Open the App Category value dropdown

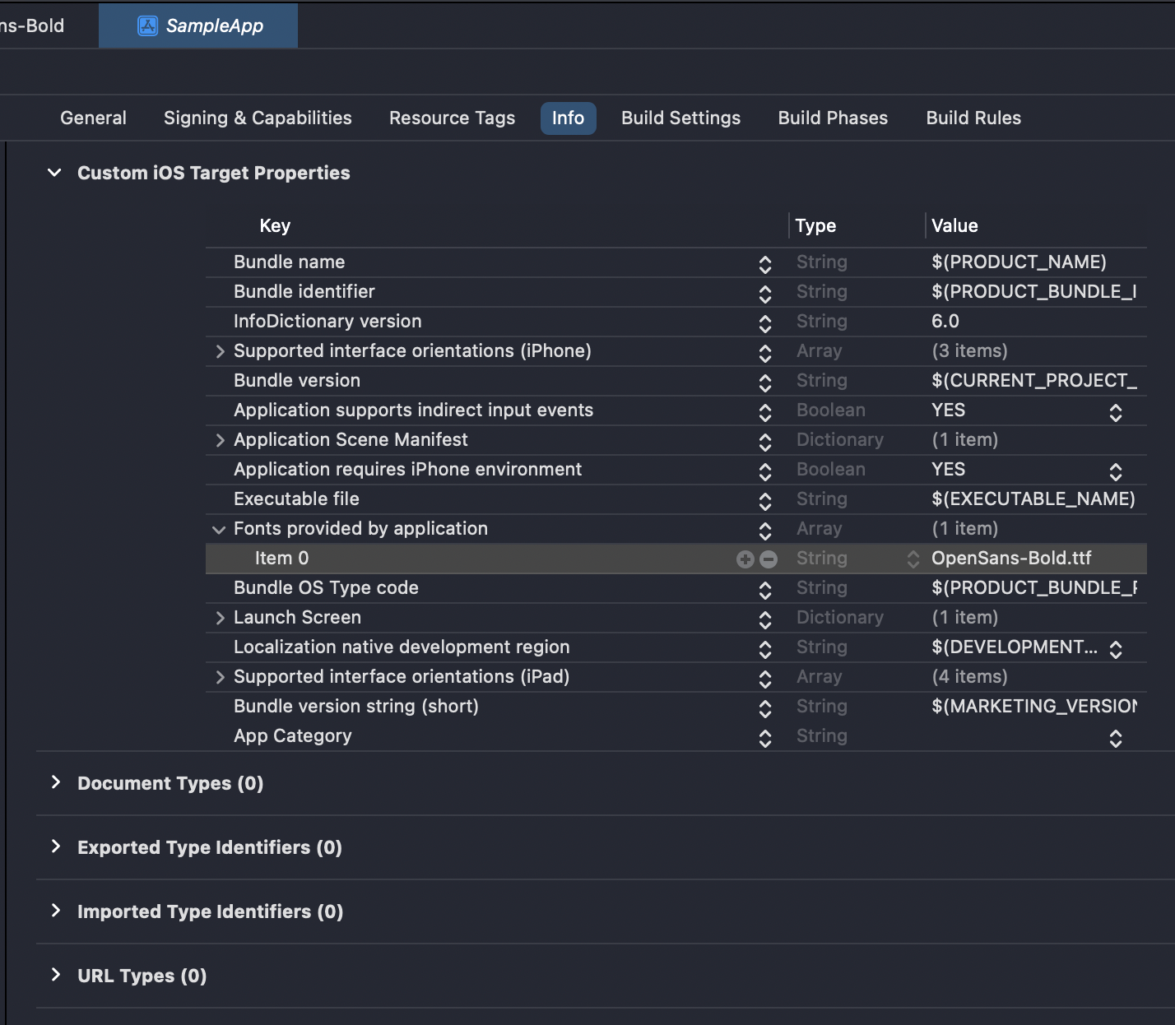click(x=1116, y=739)
